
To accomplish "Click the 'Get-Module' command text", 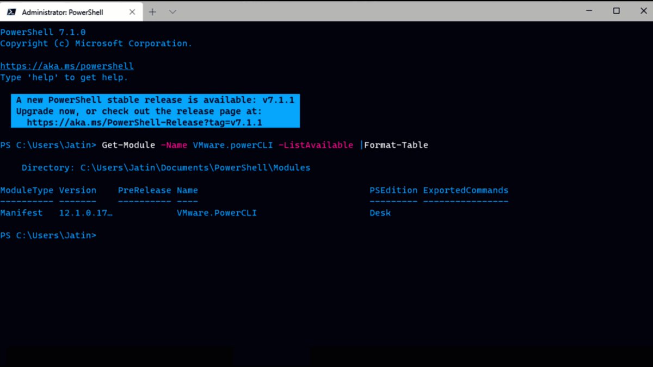I will coord(128,145).
